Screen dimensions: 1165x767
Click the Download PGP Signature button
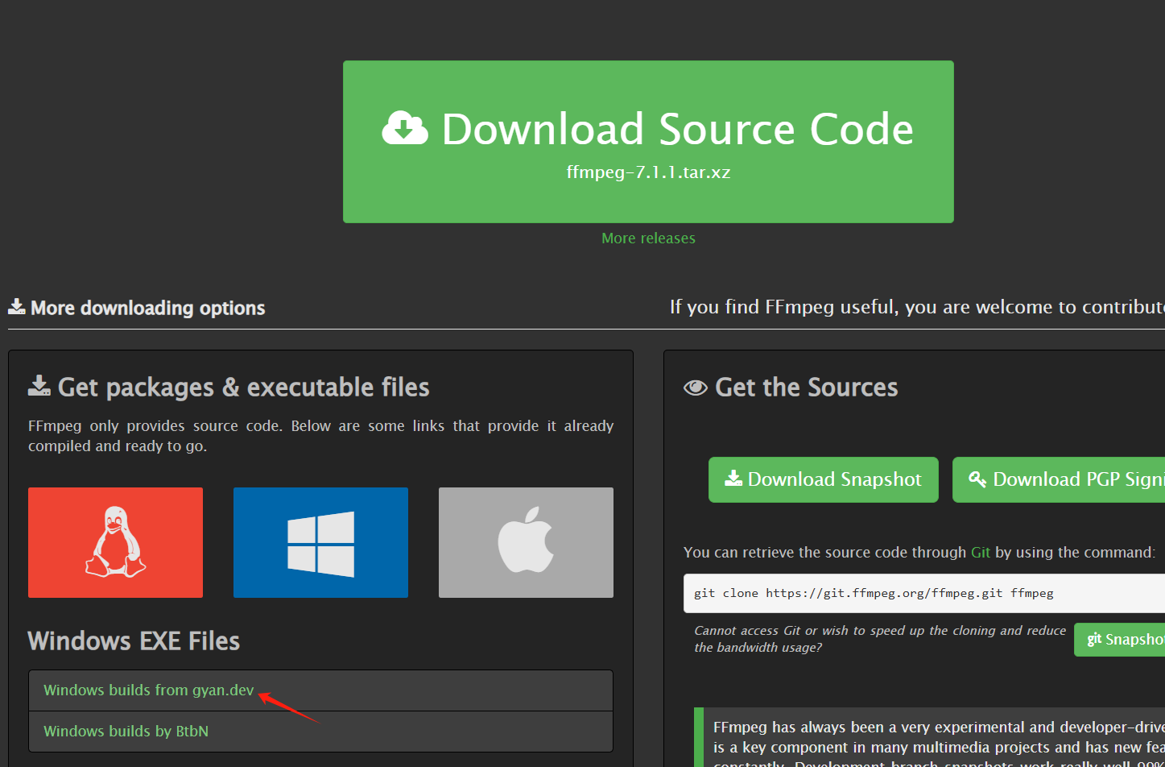(1059, 479)
